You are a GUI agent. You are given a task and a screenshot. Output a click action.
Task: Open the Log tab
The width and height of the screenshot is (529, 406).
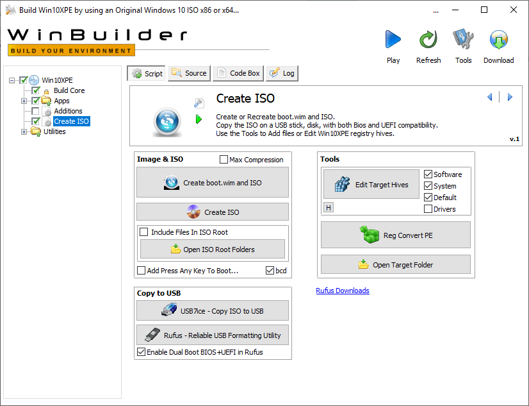tap(282, 73)
